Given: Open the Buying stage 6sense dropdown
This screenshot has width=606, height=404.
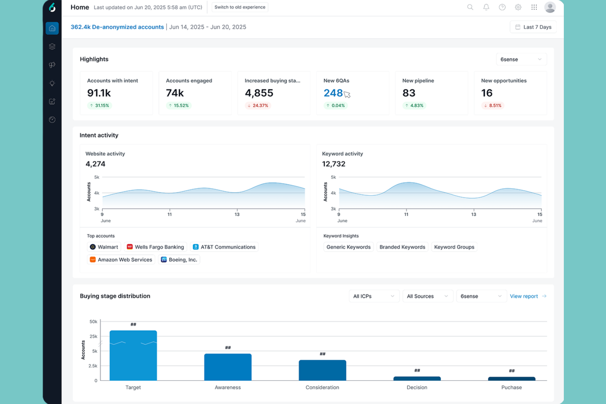Looking at the screenshot, I should tap(481, 296).
